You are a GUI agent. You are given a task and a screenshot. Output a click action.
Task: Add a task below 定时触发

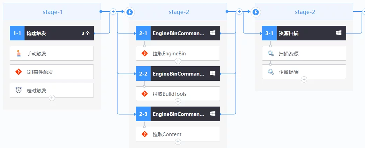click(x=52, y=98)
